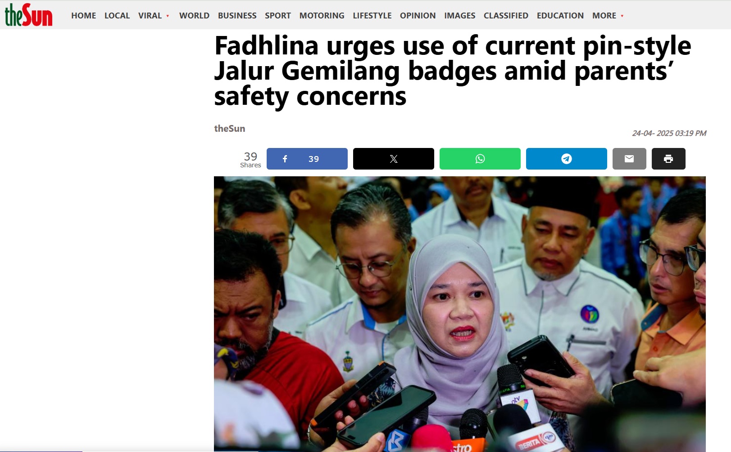Share article via WhatsApp
This screenshot has height=452, width=731.
pyautogui.click(x=480, y=159)
